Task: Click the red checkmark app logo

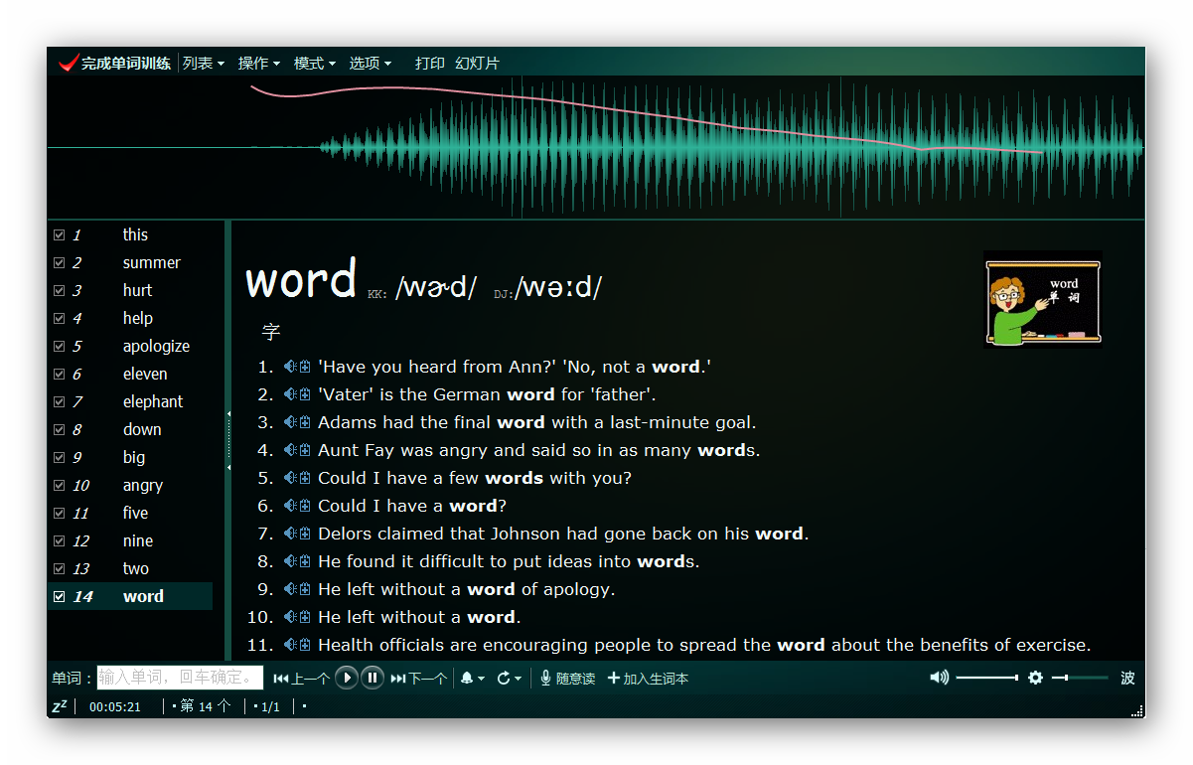Action: point(69,63)
